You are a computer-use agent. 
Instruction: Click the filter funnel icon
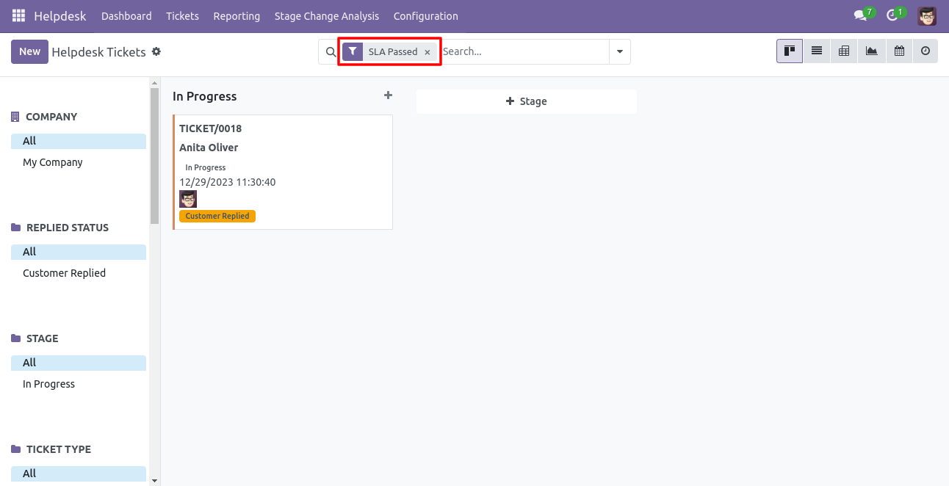(353, 51)
